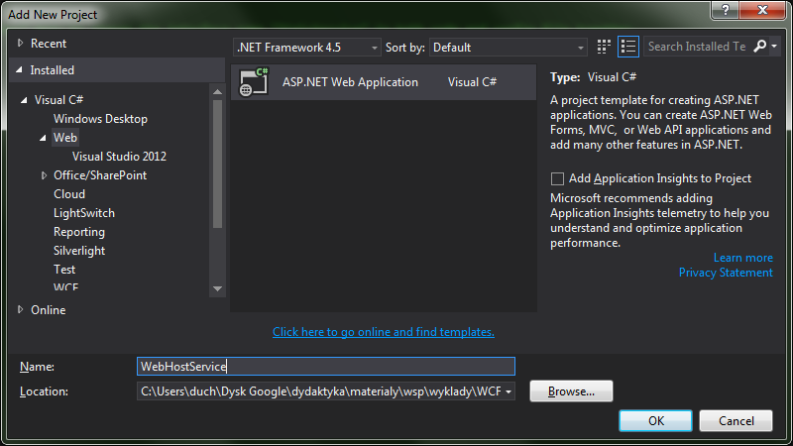Click the tree scrollbar down arrow
This screenshot has height=446, width=793.
point(217,288)
